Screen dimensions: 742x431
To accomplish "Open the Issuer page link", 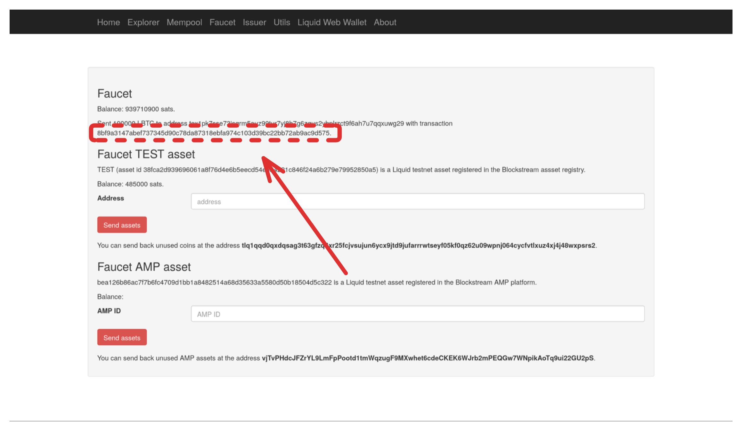I will (254, 22).
